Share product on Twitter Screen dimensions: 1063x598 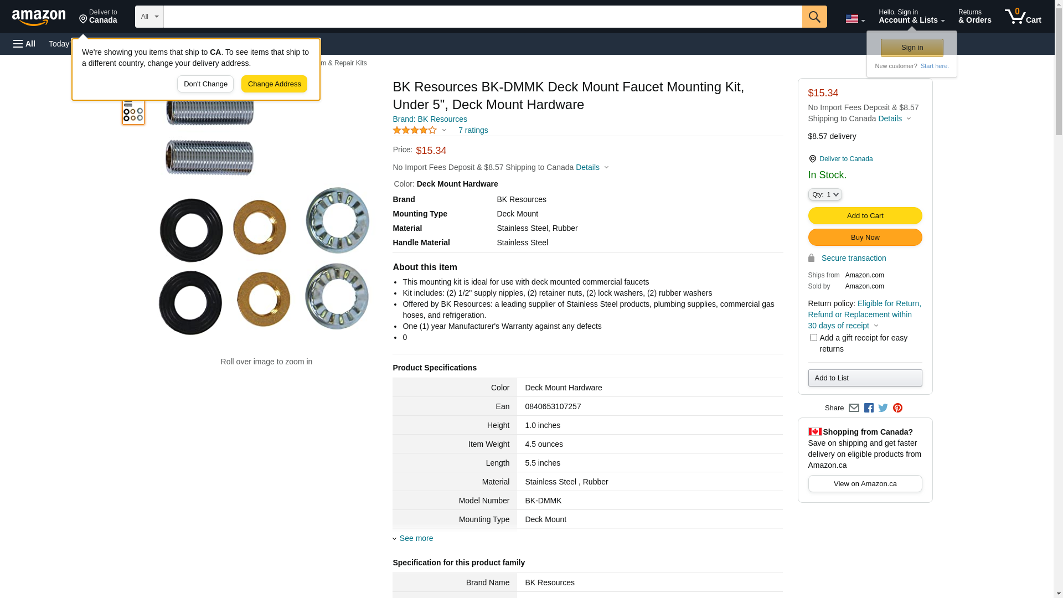point(883,408)
